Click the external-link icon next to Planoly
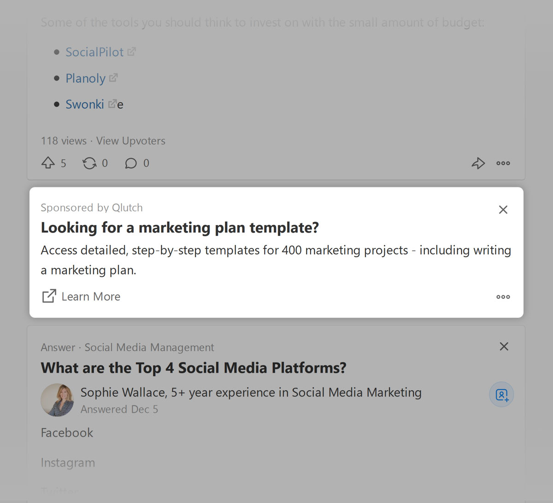 pos(113,78)
